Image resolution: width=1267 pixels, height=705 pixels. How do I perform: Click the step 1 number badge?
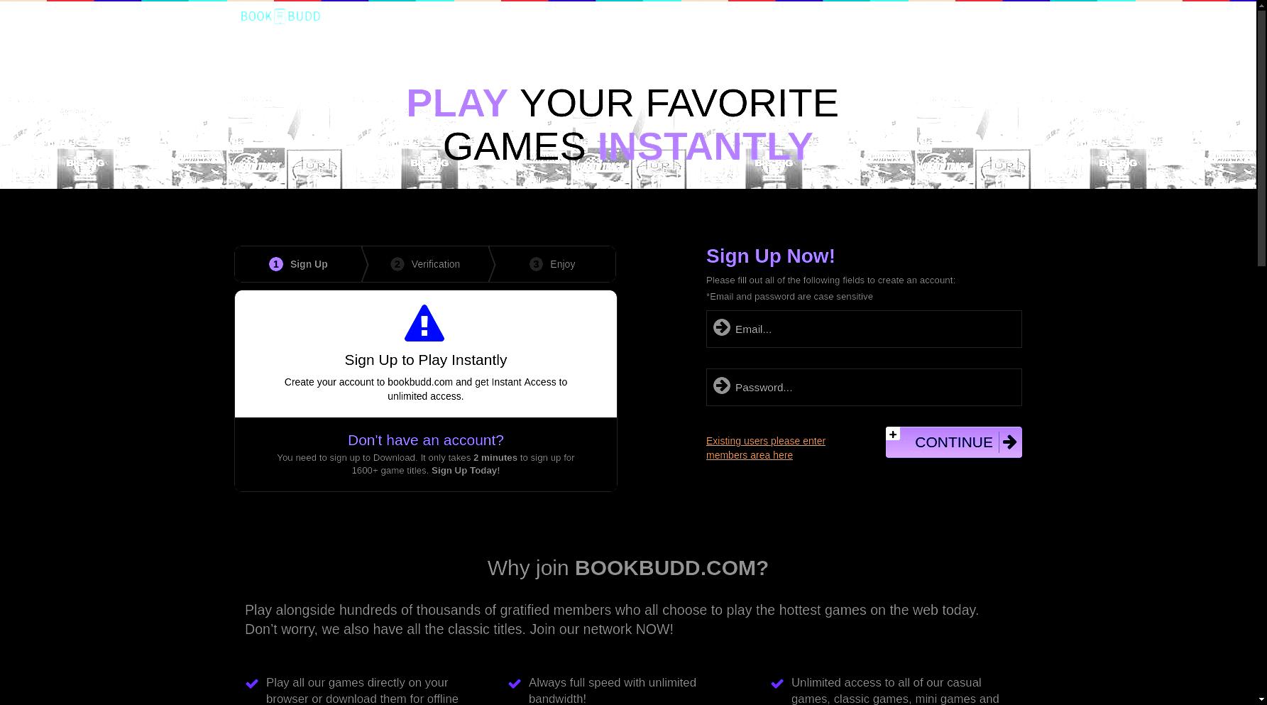tap(276, 264)
